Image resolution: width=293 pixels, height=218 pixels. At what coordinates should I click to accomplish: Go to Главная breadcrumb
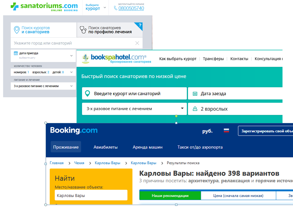coord(57,163)
